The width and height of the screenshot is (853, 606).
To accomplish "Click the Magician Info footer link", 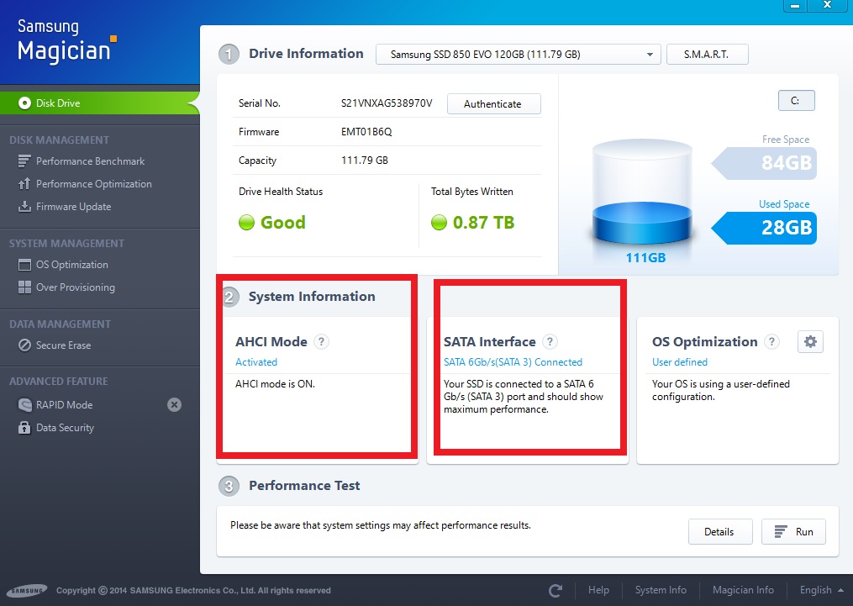I will coord(743,590).
